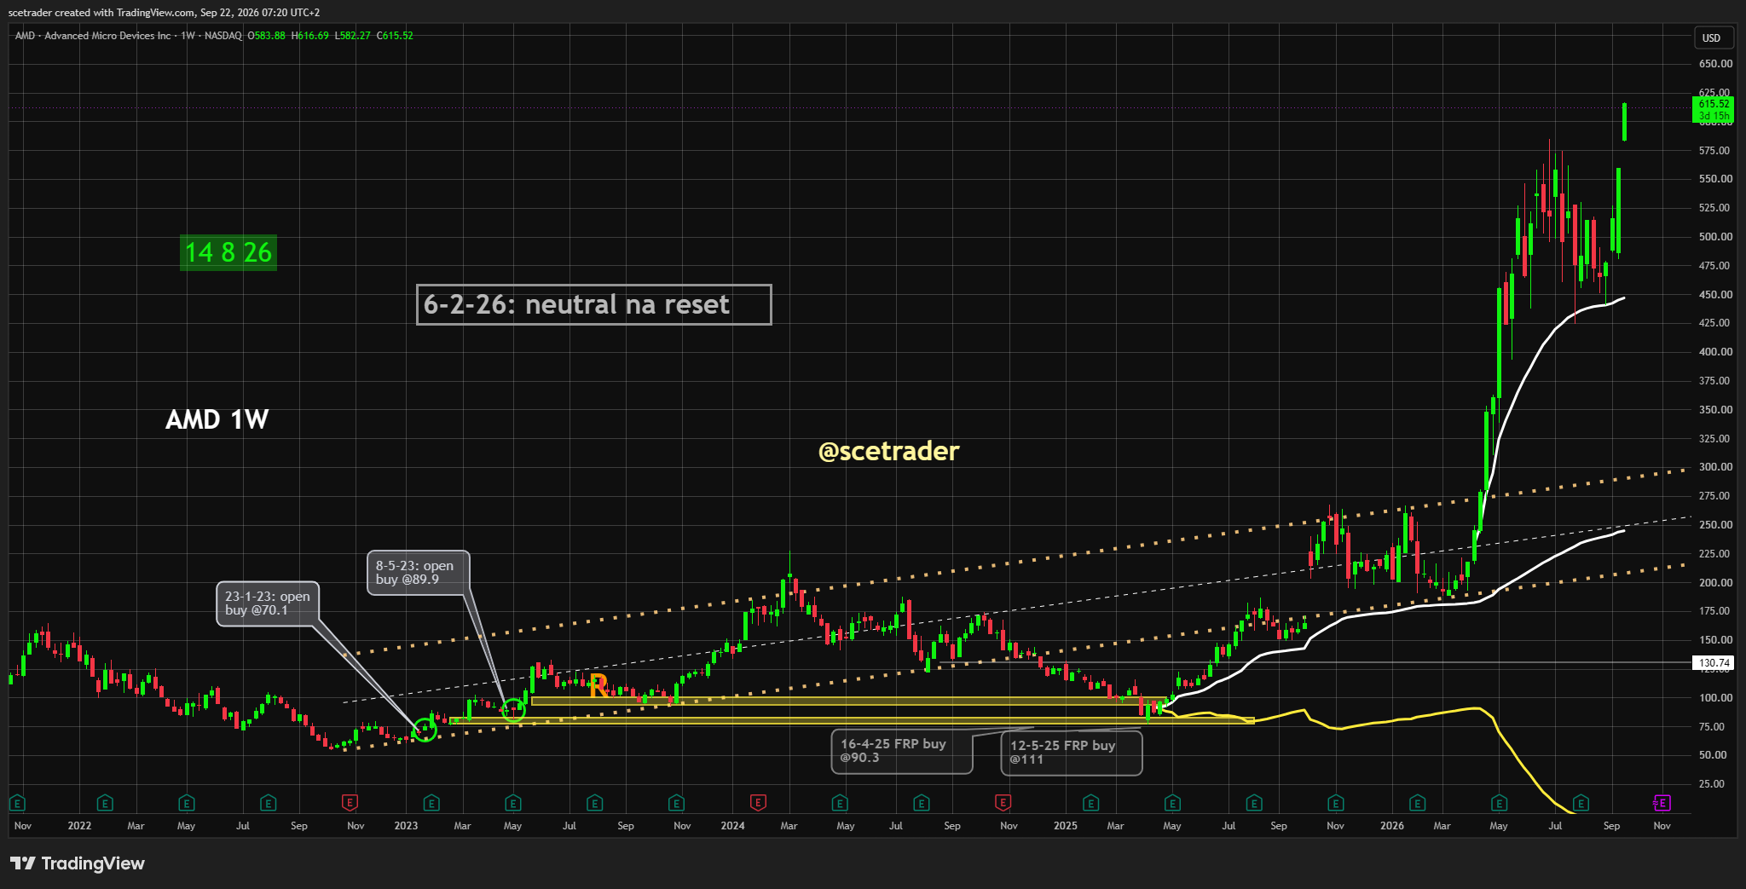
Task: Select the '23-1-23: open buy @70.1' callout
Action: coord(268,603)
